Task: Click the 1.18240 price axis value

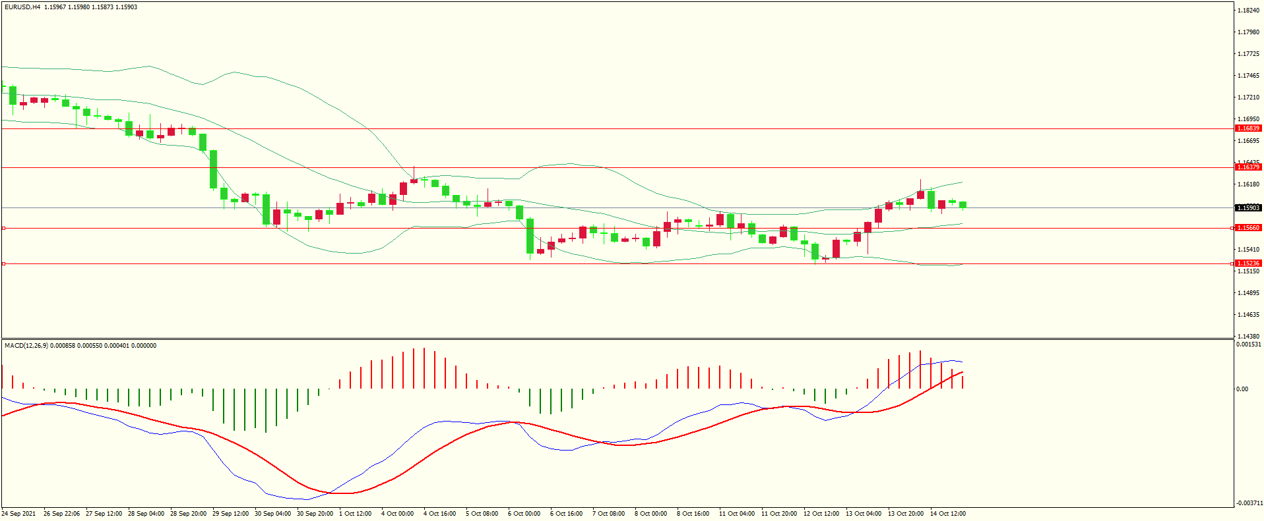Action: click(1248, 11)
